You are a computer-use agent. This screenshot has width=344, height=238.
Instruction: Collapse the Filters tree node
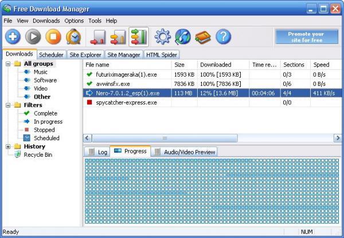[x=8, y=105]
